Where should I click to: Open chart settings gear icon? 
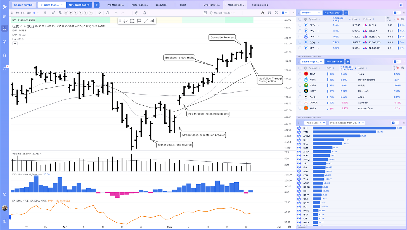(x=269, y=13)
